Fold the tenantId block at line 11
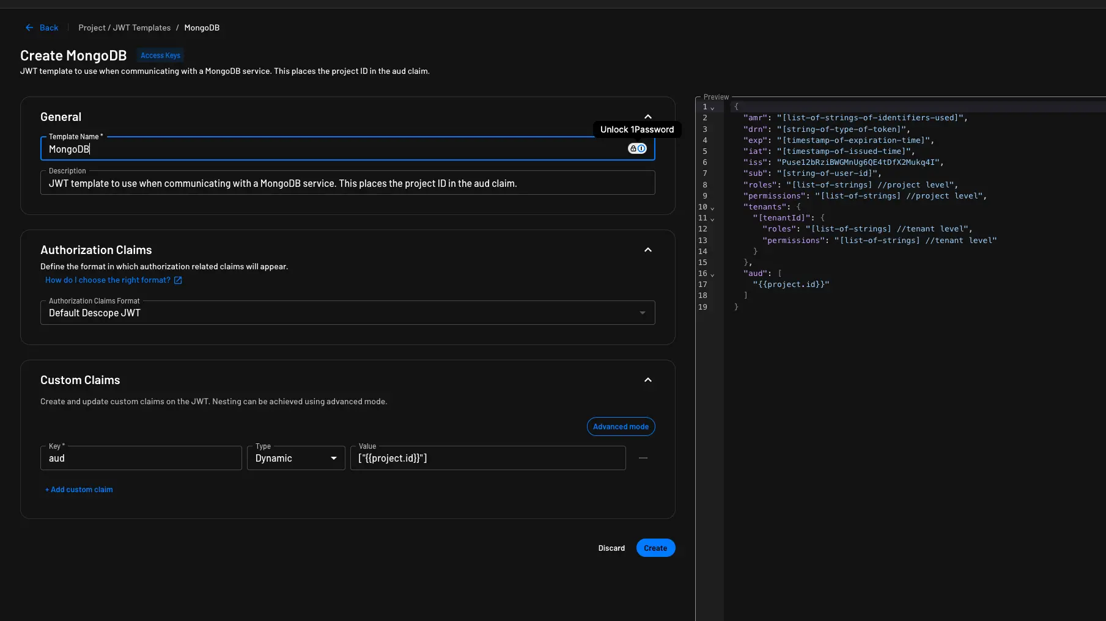This screenshot has height=621, width=1106. click(x=712, y=219)
